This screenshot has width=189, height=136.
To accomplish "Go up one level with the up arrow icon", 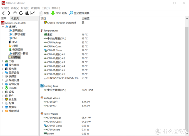I will pyautogui.click(x=15, y=13).
